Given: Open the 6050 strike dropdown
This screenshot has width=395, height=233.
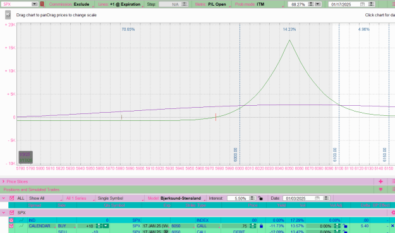Looking at the screenshot, I should click(183, 226).
